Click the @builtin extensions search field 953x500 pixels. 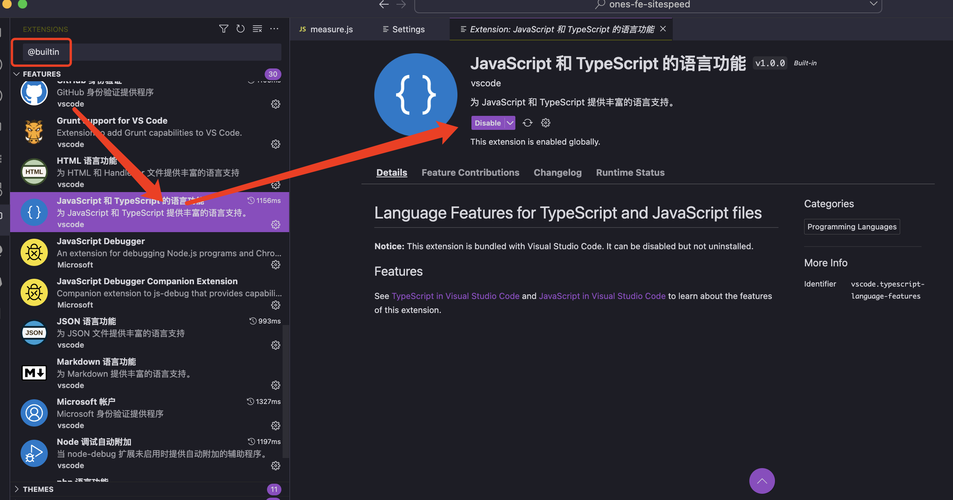152,52
